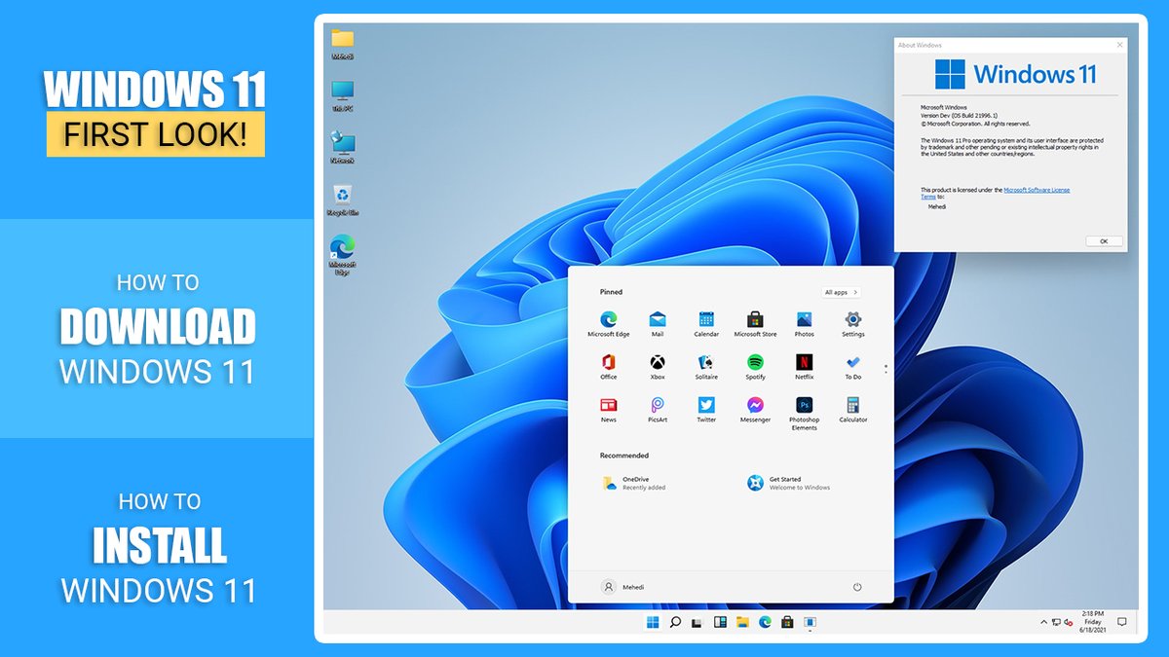Open the Calculator app

pos(853,409)
